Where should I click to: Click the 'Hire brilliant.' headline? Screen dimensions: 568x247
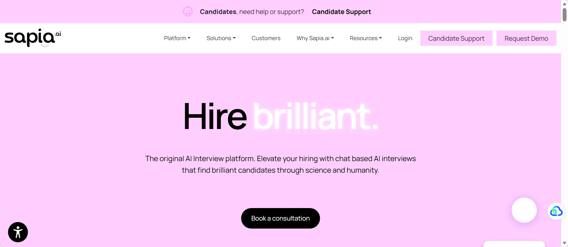tap(280, 116)
